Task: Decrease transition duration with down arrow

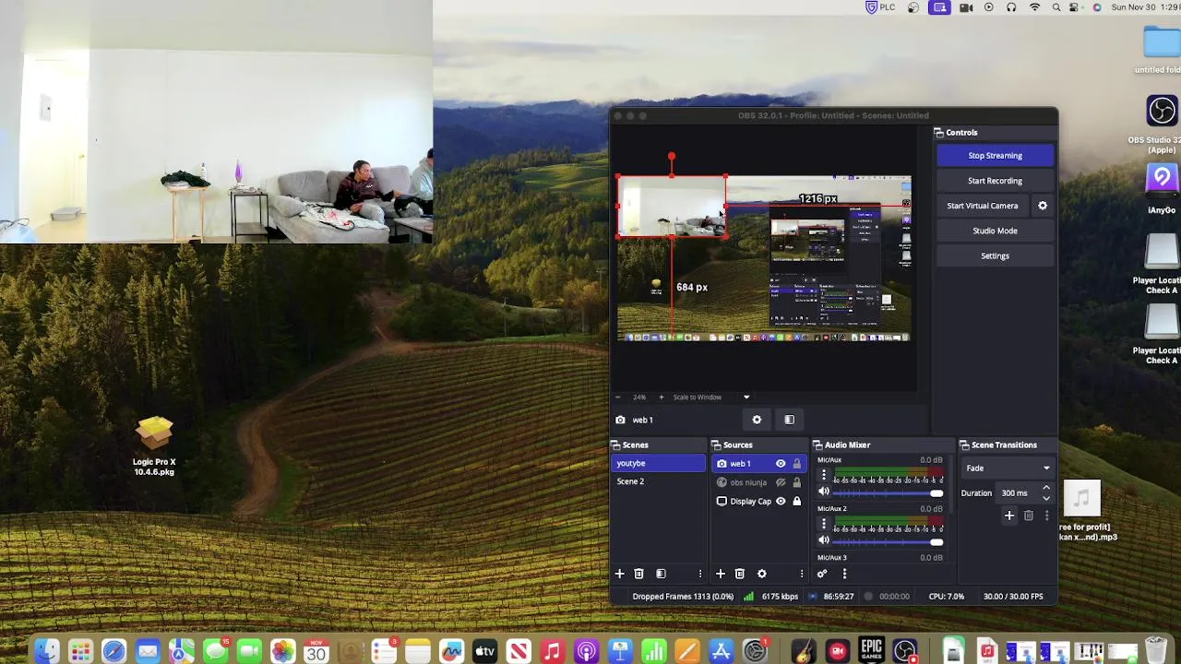Action: pyautogui.click(x=1046, y=498)
